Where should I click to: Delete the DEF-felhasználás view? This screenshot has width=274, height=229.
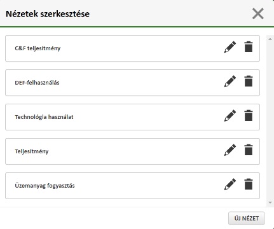pos(249,81)
